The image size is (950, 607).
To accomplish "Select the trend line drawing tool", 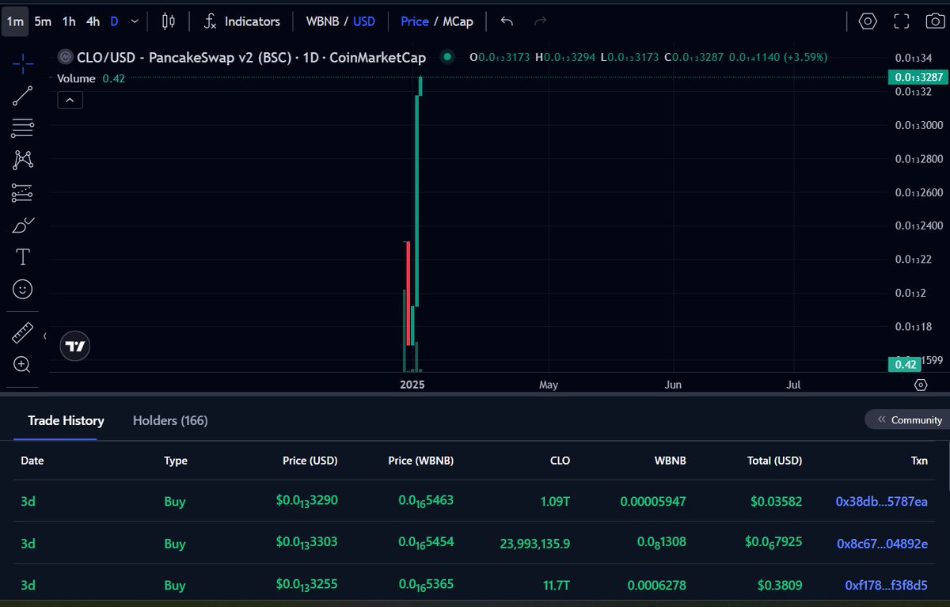I will [x=21, y=95].
